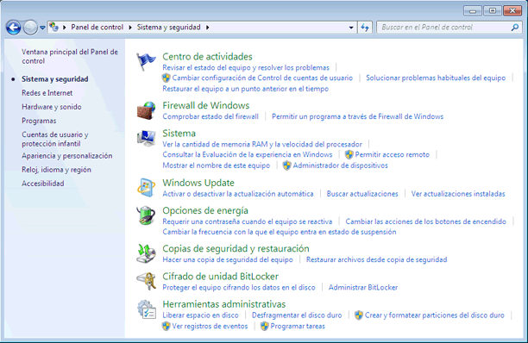Click the Control Panel icon in address bar
The image size is (528, 343).
(x=53, y=27)
